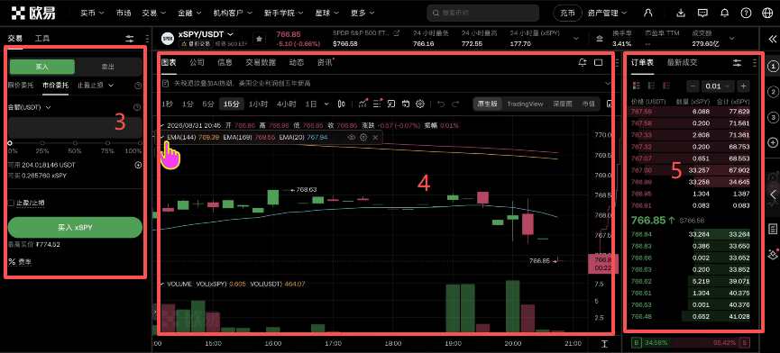This screenshot has height=353, width=780.
Task: Click the 搜索币对 search field
Action: click(483, 13)
